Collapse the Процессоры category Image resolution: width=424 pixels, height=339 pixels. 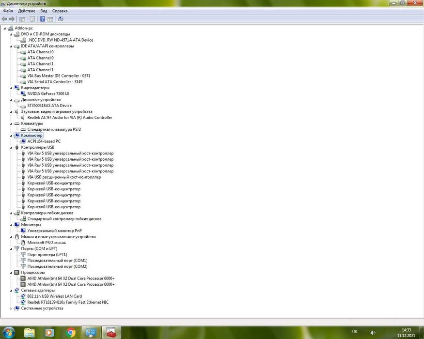[x=11, y=273]
